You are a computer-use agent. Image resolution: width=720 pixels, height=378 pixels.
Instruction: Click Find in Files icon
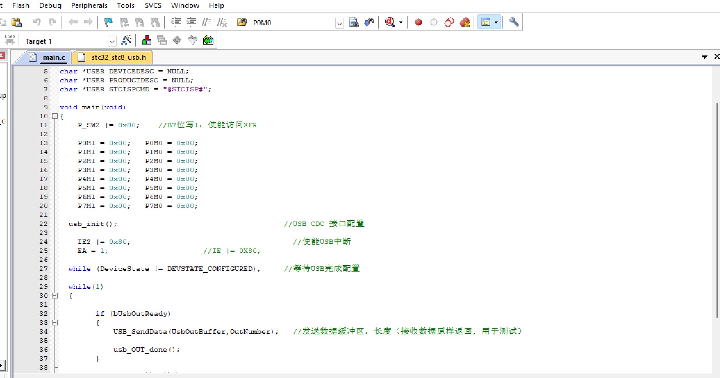pos(242,22)
